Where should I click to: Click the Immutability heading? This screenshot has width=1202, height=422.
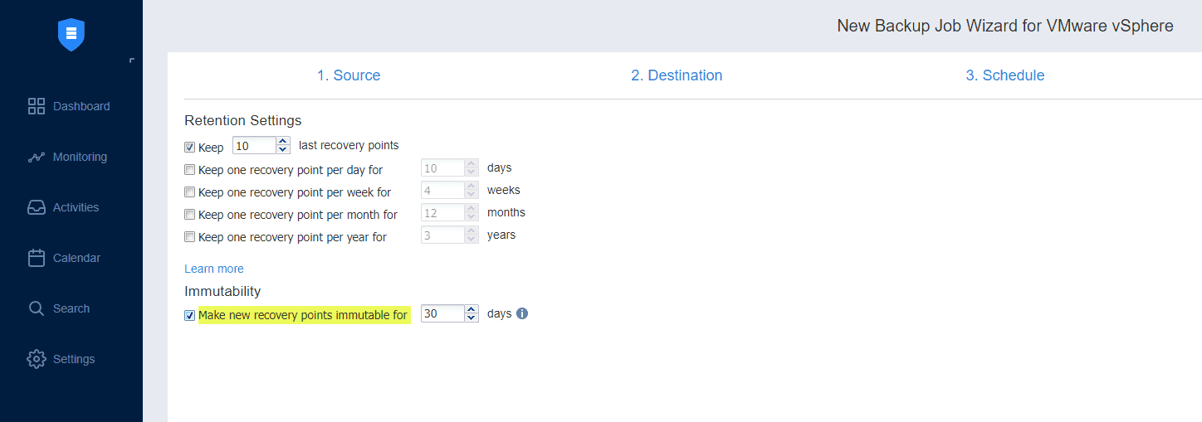[x=222, y=291]
